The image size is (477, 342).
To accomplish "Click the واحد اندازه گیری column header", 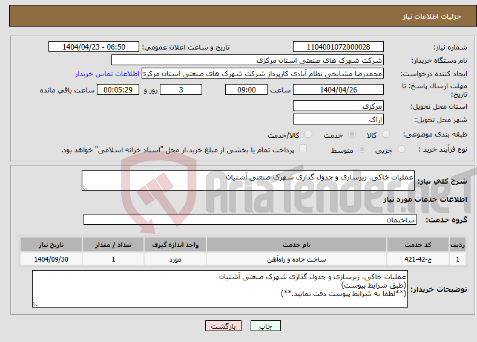I will (175, 245).
